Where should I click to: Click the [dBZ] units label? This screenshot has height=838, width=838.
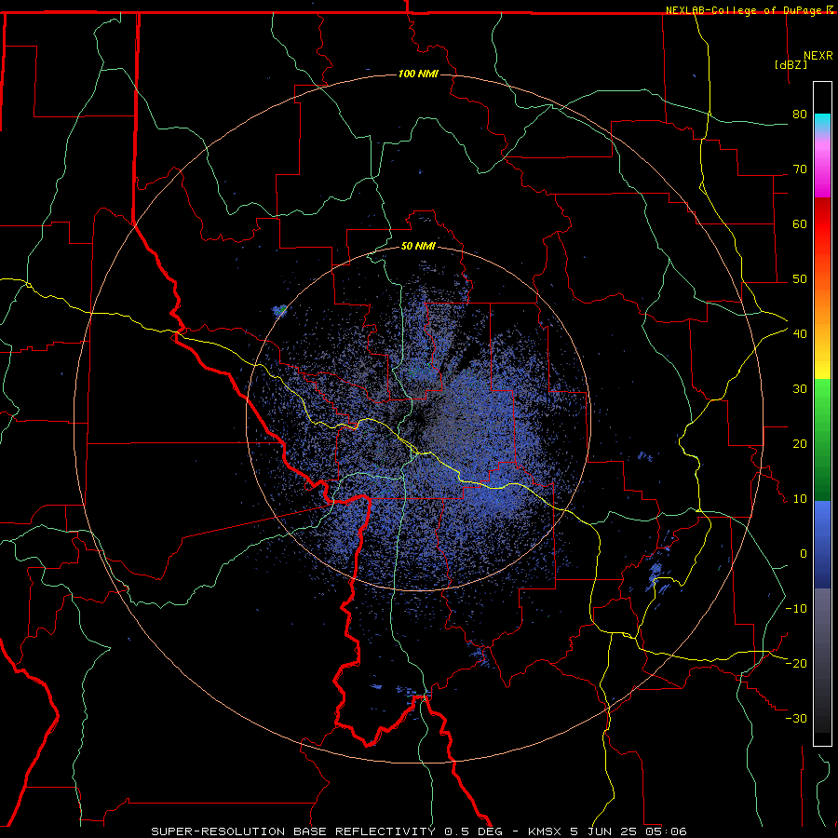click(x=791, y=65)
